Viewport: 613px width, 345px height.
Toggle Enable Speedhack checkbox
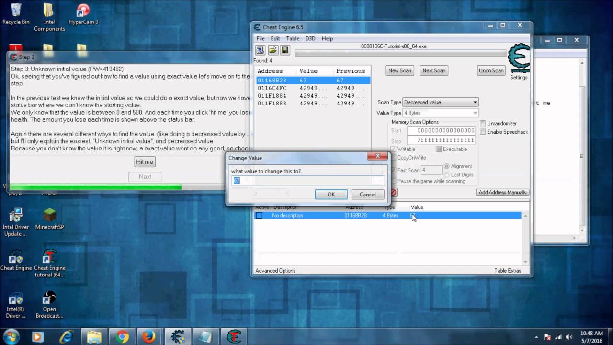pyautogui.click(x=483, y=132)
